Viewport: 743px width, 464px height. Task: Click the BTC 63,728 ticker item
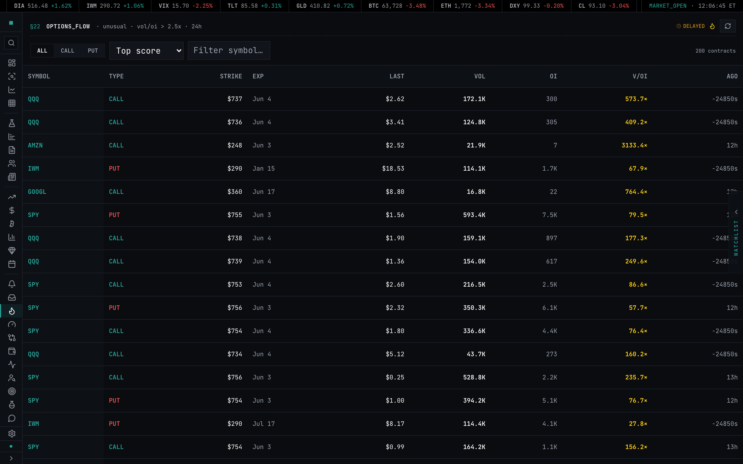(x=397, y=6)
